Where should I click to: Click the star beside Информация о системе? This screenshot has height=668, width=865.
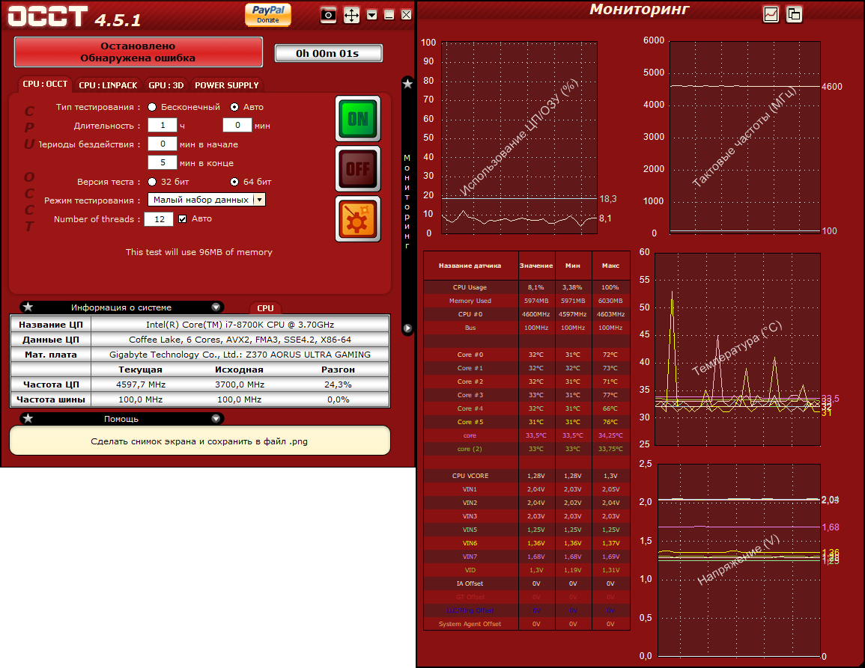pyautogui.click(x=28, y=307)
